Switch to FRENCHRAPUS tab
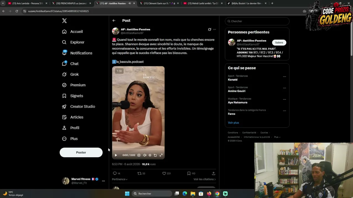 pyautogui.click(x=71, y=3)
